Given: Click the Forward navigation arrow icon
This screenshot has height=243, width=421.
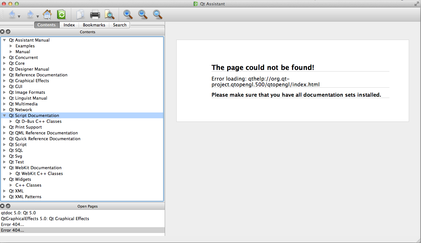Looking at the screenshot, I should [x=30, y=15].
